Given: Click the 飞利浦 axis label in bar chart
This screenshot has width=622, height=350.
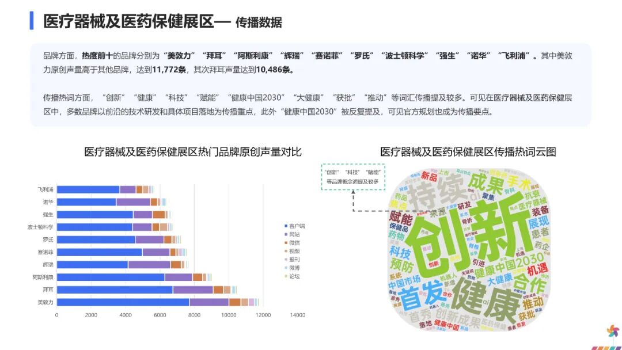Looking at the screenshot, I should point(45,189).
